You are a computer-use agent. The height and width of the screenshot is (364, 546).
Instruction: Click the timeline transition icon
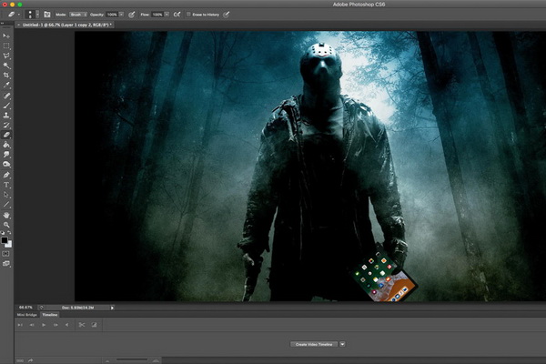(94, 325)
